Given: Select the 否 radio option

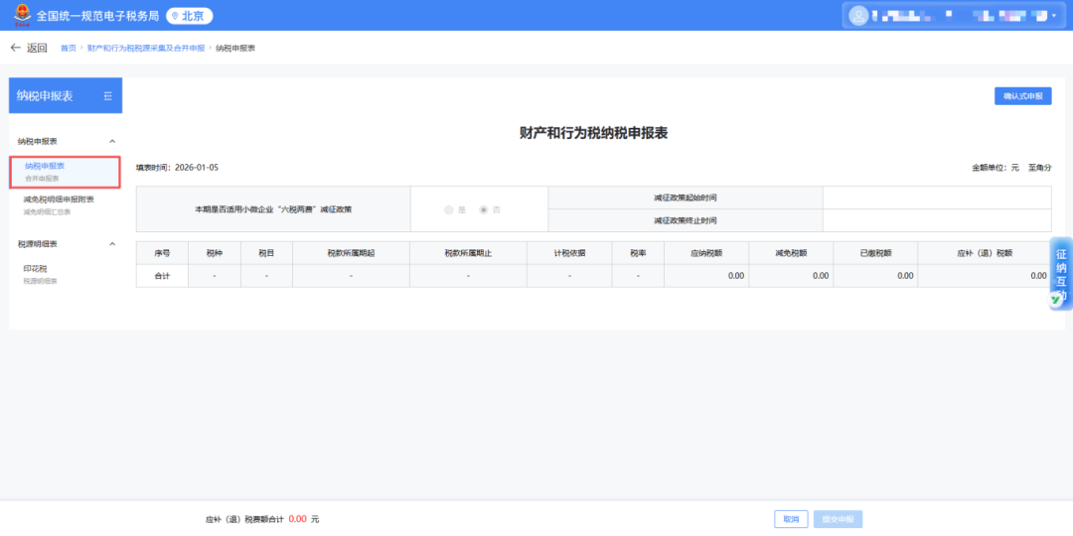Looking at the screenshot, I should coord(484,209).
